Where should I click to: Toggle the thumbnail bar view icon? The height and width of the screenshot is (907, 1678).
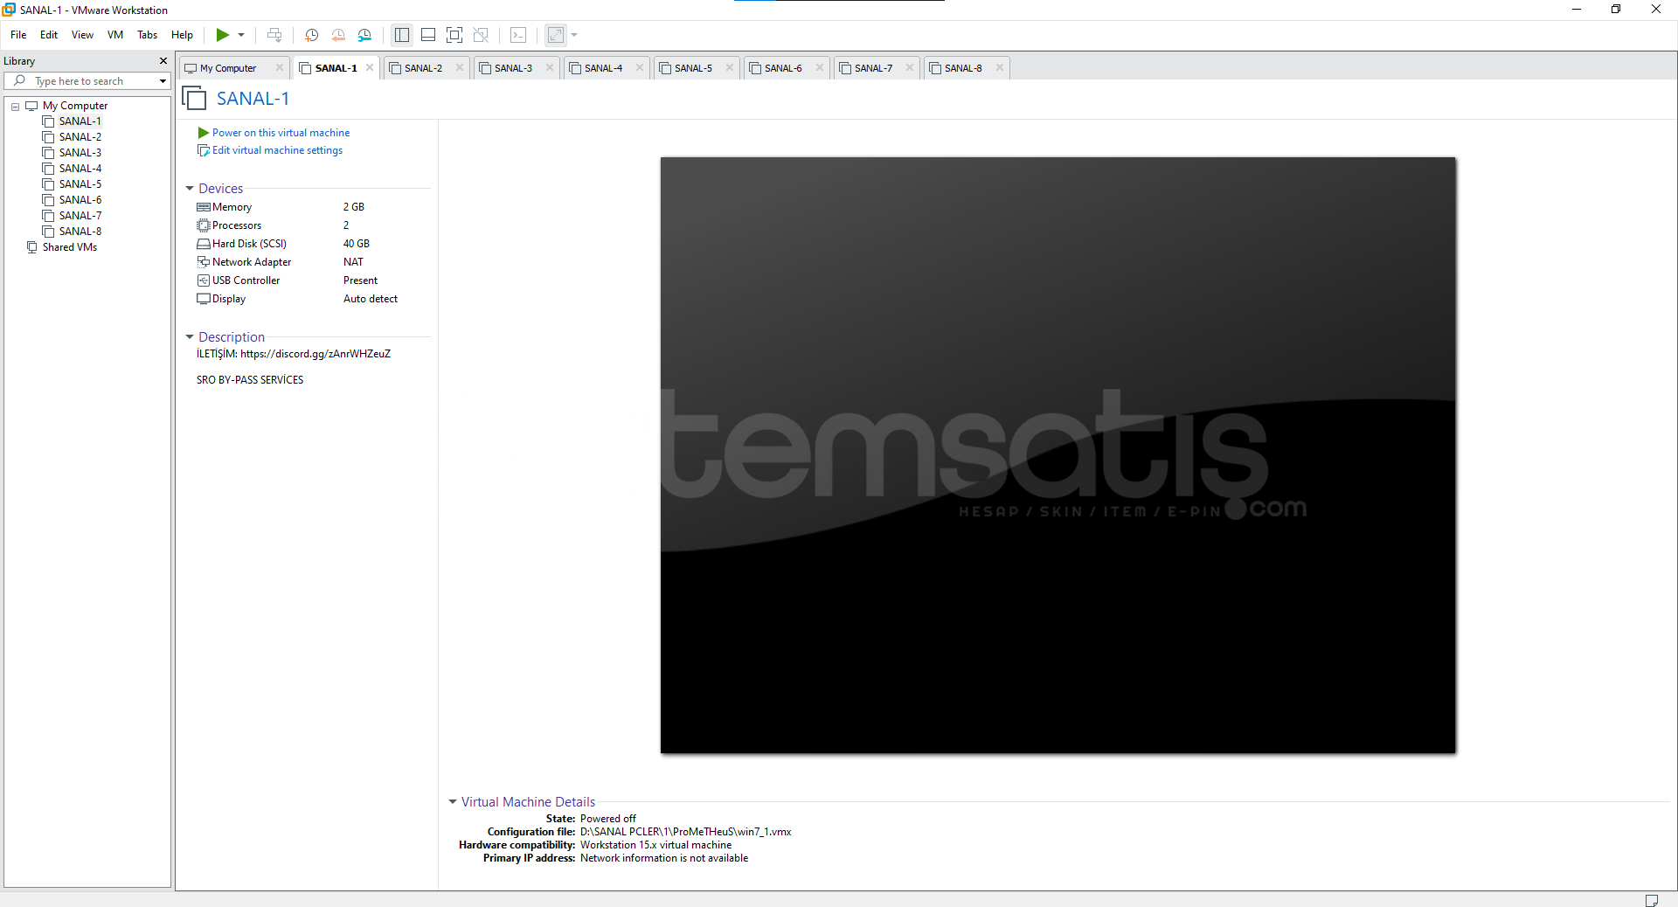[x=428, y=35]
